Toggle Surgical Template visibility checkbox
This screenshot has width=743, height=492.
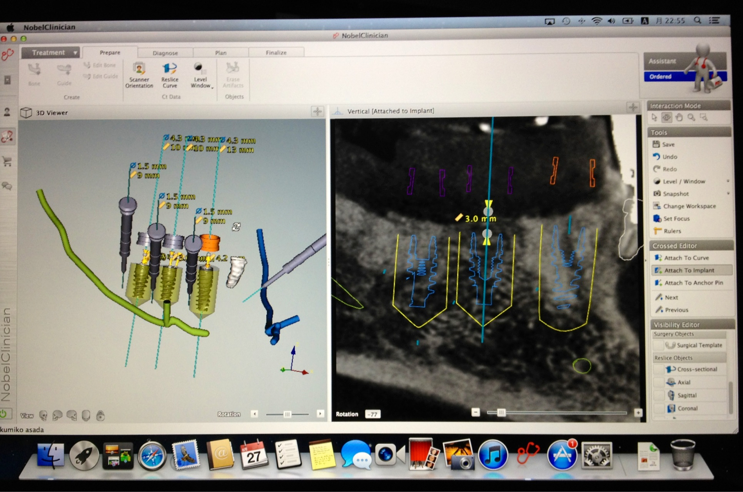coord(658,345)
